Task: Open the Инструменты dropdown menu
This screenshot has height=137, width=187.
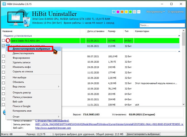Action: point(155,12)
